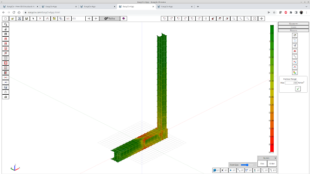The image size is (310, 174).
Task: Click the Esc button
Action: tap(262, 163)
